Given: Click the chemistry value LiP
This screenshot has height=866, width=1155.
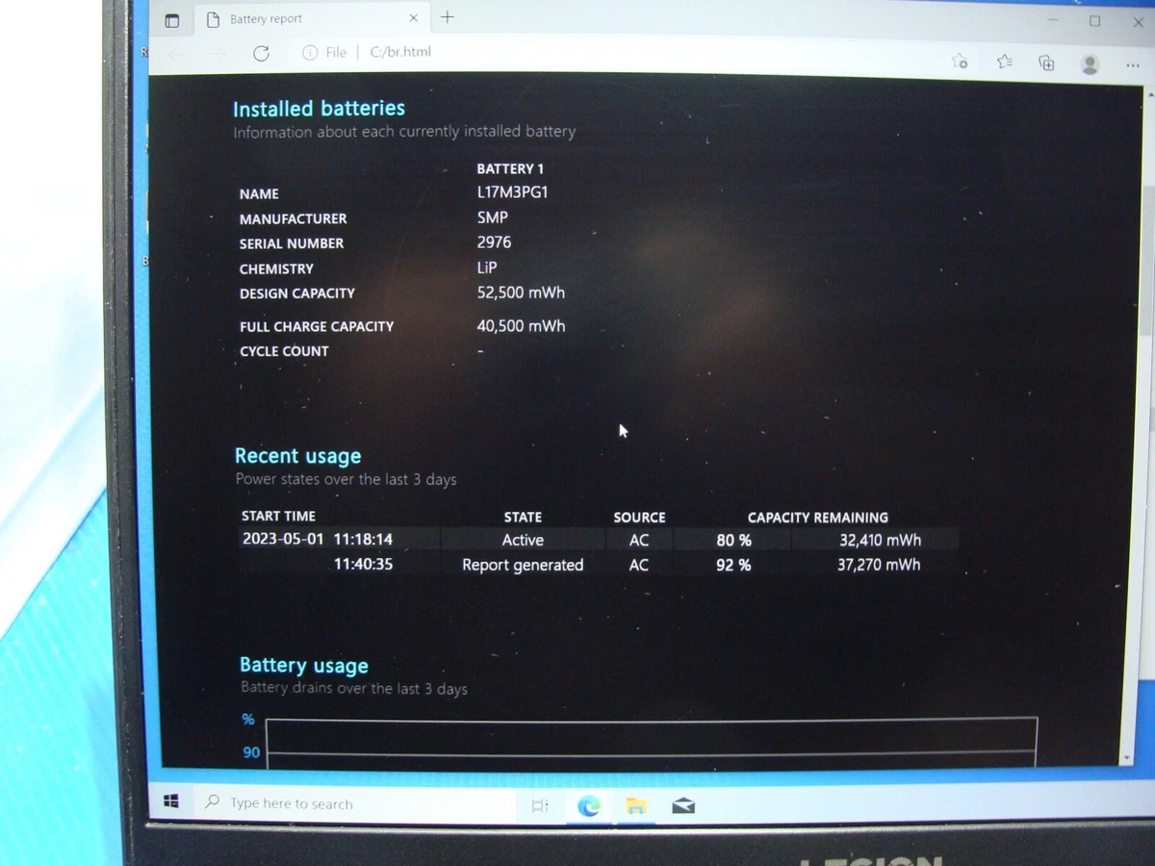Looking at the screenshot, I should (487, 267).
